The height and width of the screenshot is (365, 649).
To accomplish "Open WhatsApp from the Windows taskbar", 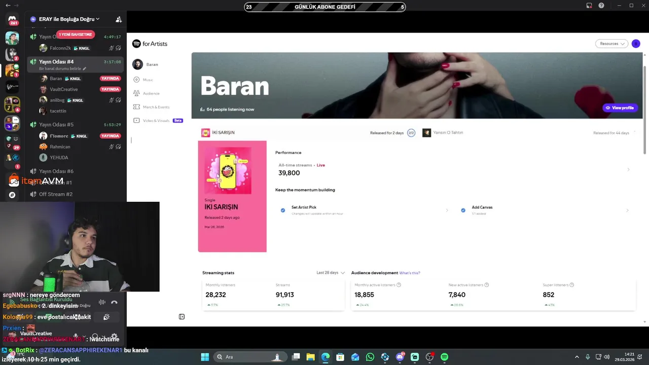I will (x=370, y=357).
